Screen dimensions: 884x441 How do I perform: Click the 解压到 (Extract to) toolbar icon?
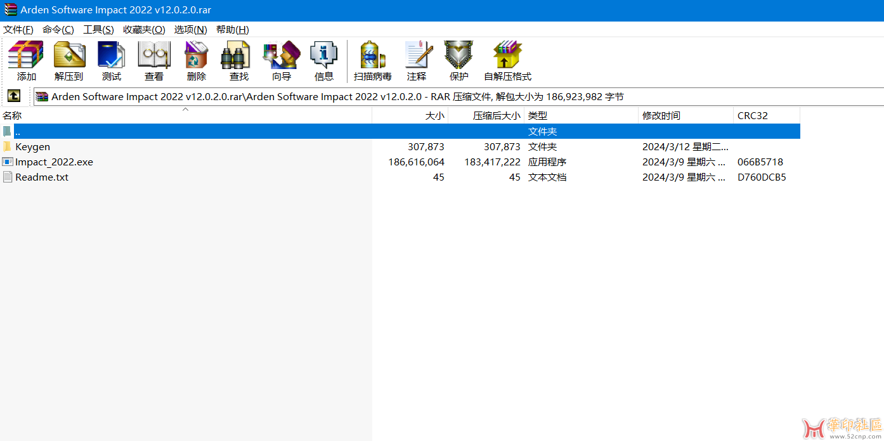click(x=69, y=55)
